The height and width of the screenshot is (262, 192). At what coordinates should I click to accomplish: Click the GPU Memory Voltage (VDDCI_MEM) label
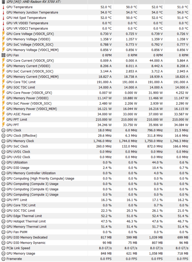tap(33, 50)
